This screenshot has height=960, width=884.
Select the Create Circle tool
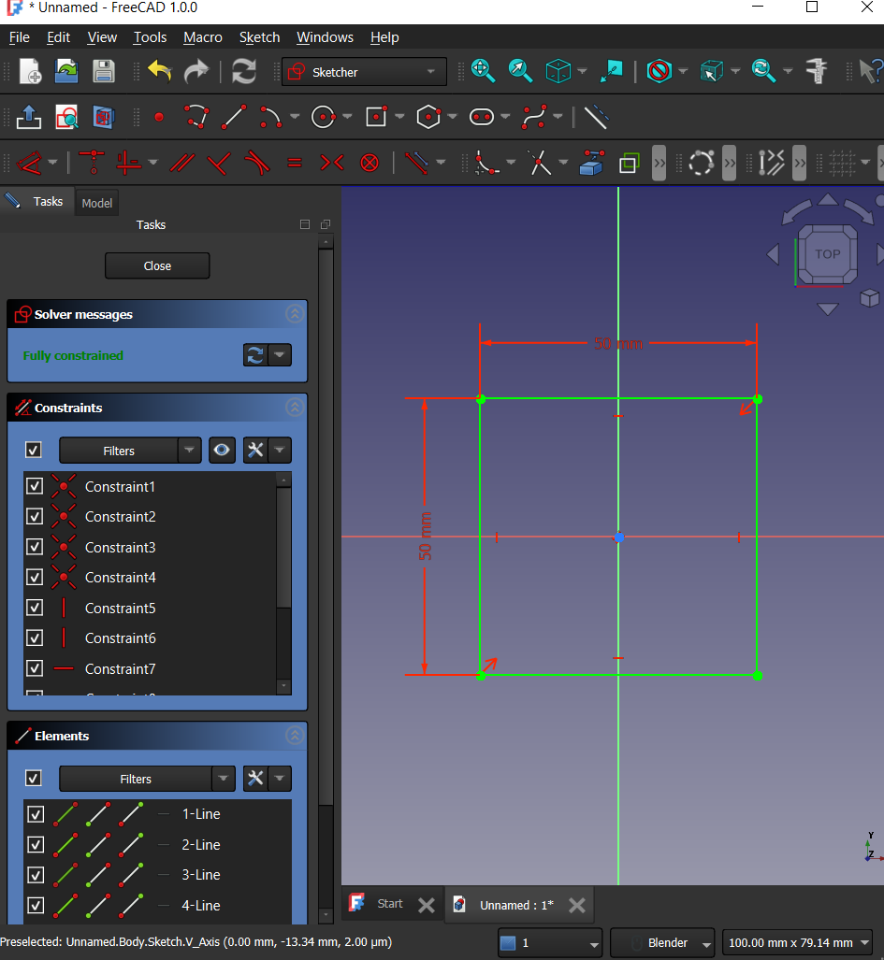(324, 118)
